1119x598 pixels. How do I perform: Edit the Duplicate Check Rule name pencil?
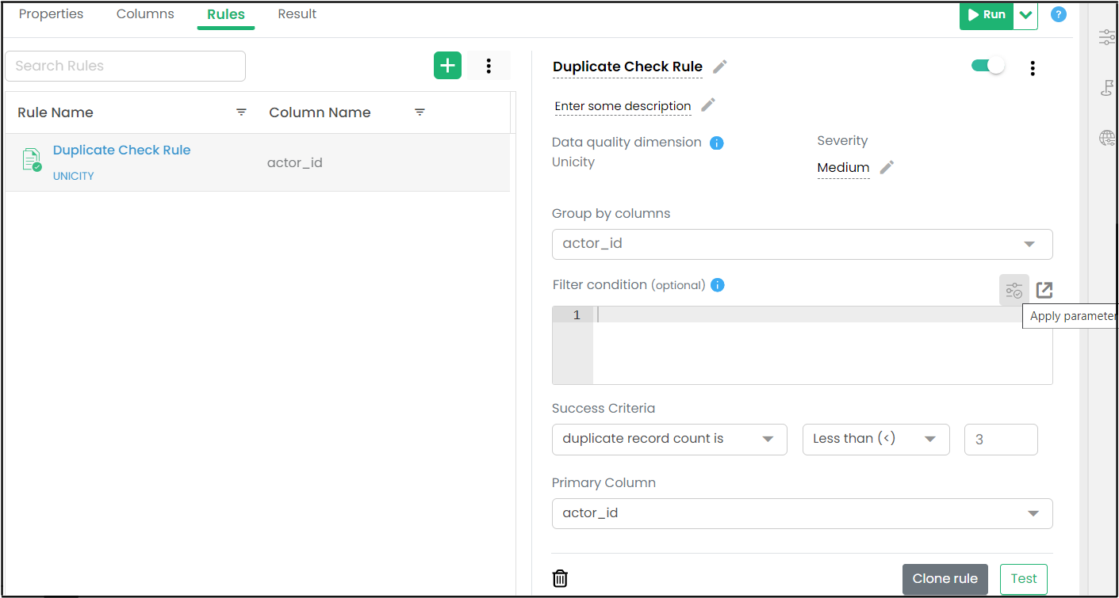[719, 67]
